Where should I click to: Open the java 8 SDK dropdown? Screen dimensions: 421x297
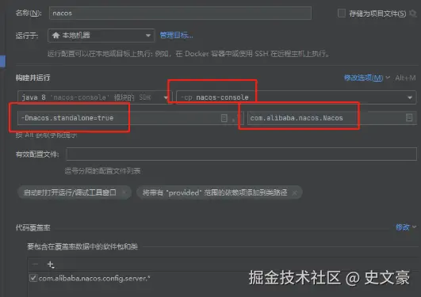click(x=94, y=97)
